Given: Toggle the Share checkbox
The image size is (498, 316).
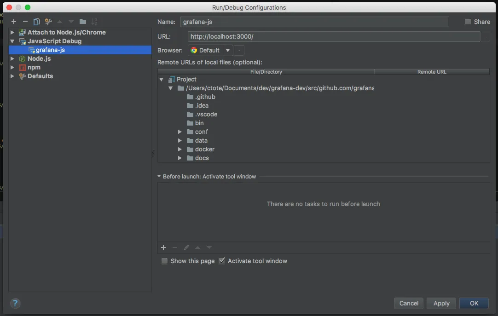Looking at the screenshot, I should pyautogui.click(x=468, y=22).
